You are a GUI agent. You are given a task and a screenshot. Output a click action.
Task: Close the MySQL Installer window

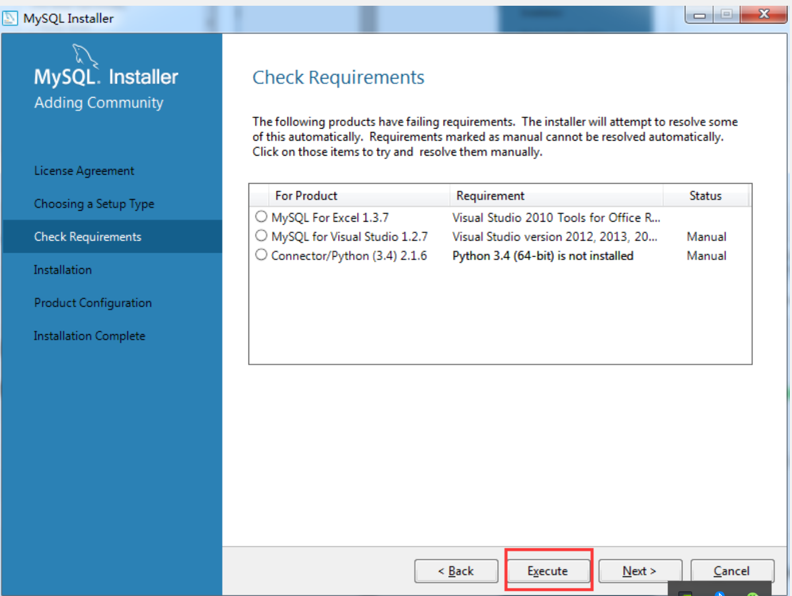point(763,14)
